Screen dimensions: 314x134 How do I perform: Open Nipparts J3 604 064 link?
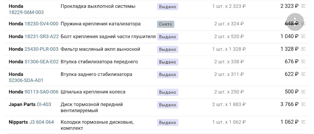coord(42,122)
